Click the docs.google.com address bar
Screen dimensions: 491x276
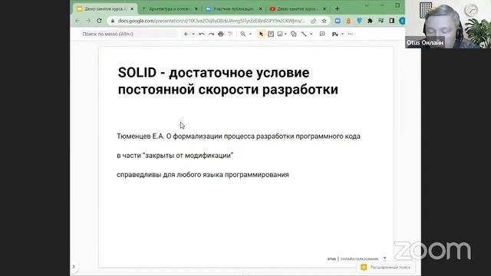212,21
